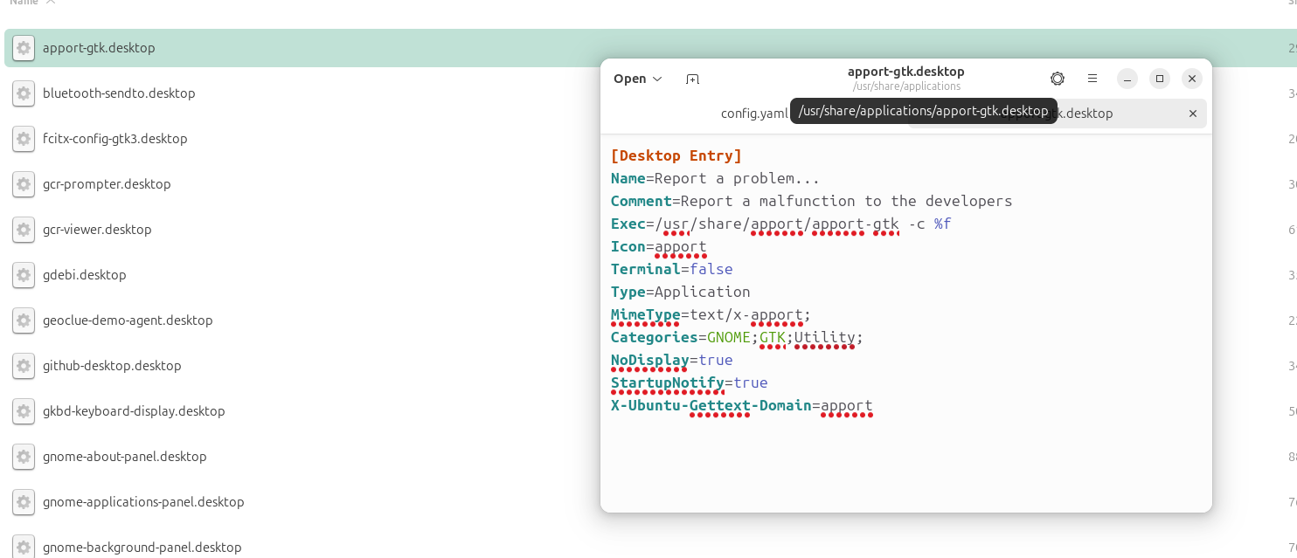Switch to the config.yaml tab
Viewport: 1297px width, 558px height.
[754, 114]
